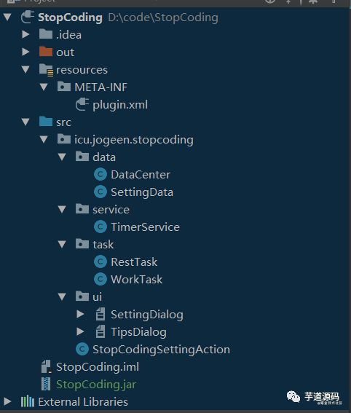The height and width of the screenshot is (413, 351).
Task: Select the service package name
Action: point(111,210)
